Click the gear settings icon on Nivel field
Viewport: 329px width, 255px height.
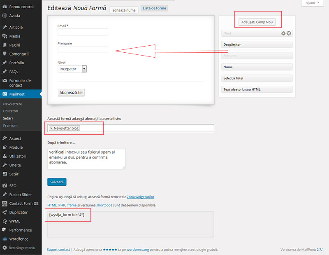[283, 33]
